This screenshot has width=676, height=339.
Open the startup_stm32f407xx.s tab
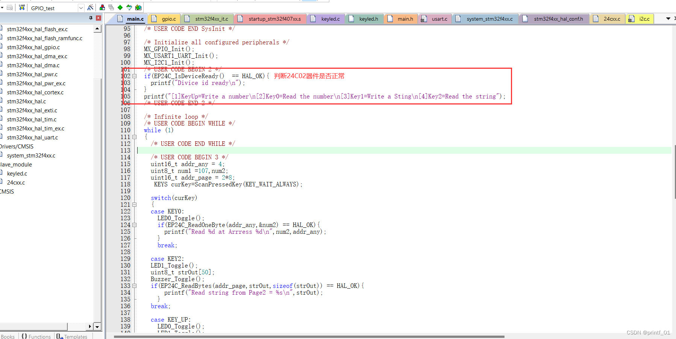point(270,19)
